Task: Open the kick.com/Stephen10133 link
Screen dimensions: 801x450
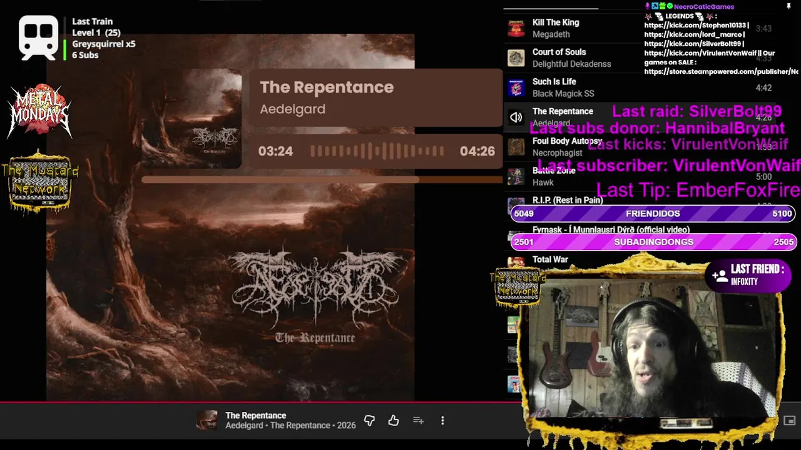Action: click(696, 26)
